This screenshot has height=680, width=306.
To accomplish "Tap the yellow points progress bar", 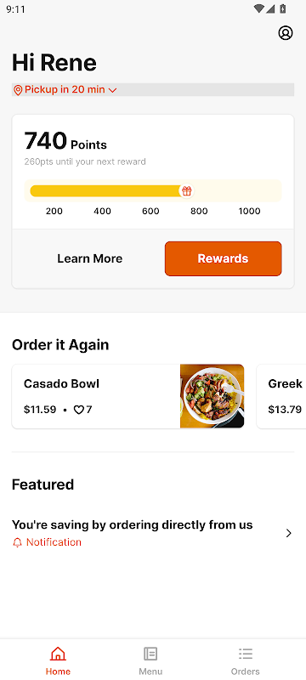I will click(x=153, y=190).
